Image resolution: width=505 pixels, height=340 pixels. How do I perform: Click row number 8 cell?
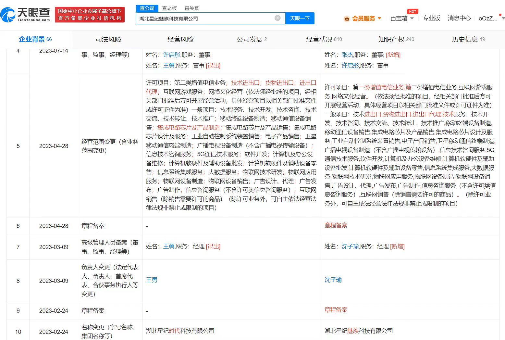click(18, 281)
